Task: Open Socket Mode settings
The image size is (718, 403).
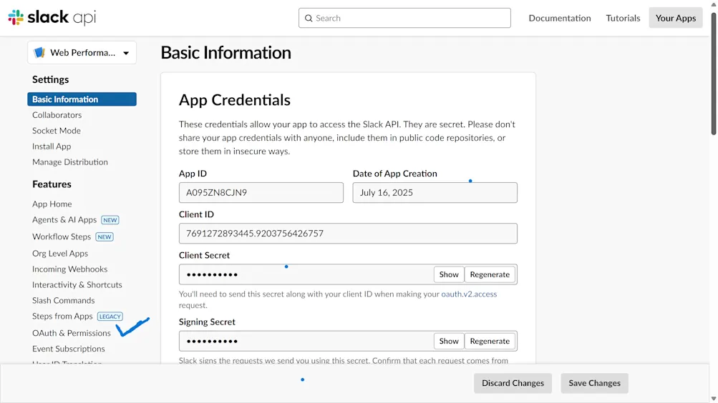Action: [x=57, y=131]
